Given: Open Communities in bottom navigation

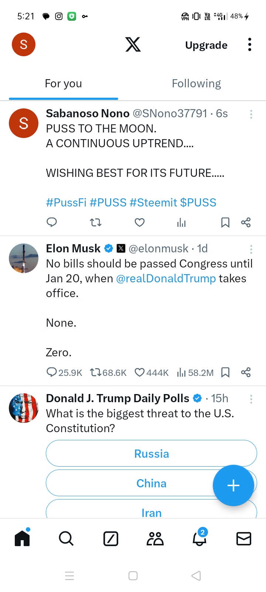Looking at the screenshot, I should click(155, 539).
